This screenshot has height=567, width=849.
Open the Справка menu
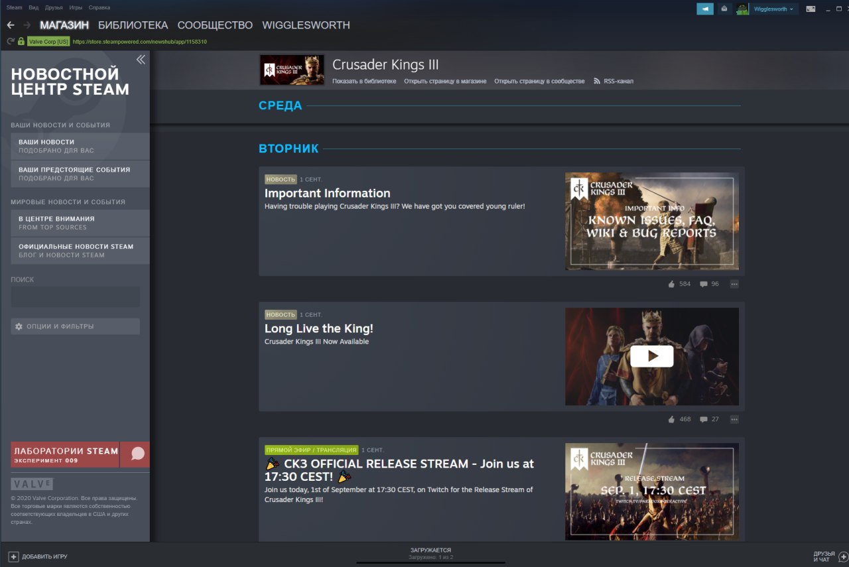pyautogui.click(x=99, y=8)
